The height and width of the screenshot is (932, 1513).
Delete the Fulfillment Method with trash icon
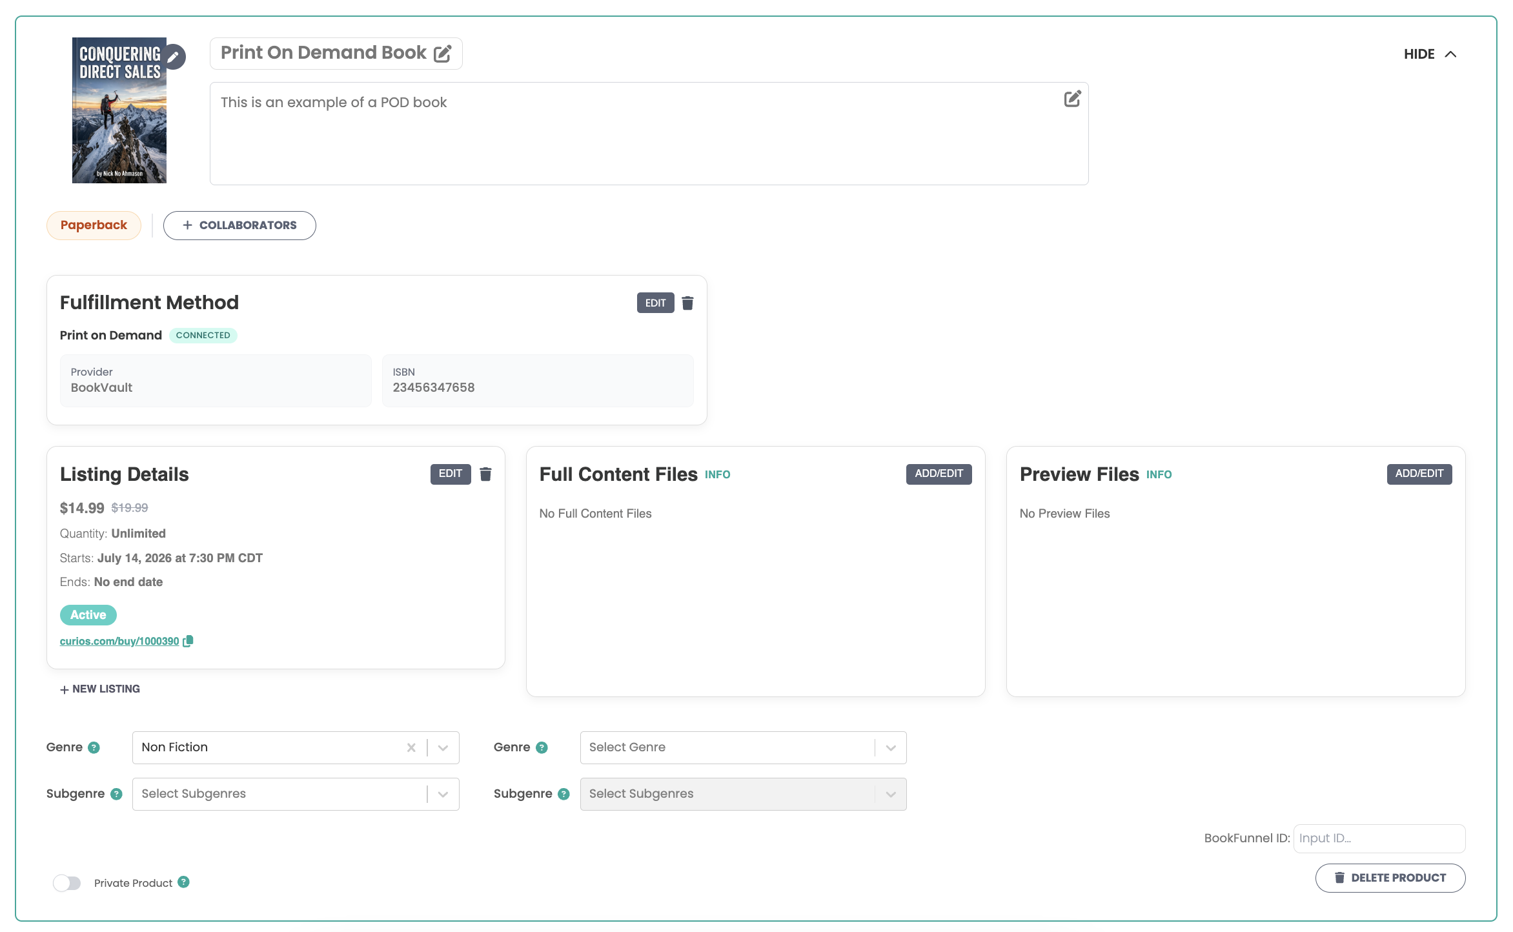(687, 303)
